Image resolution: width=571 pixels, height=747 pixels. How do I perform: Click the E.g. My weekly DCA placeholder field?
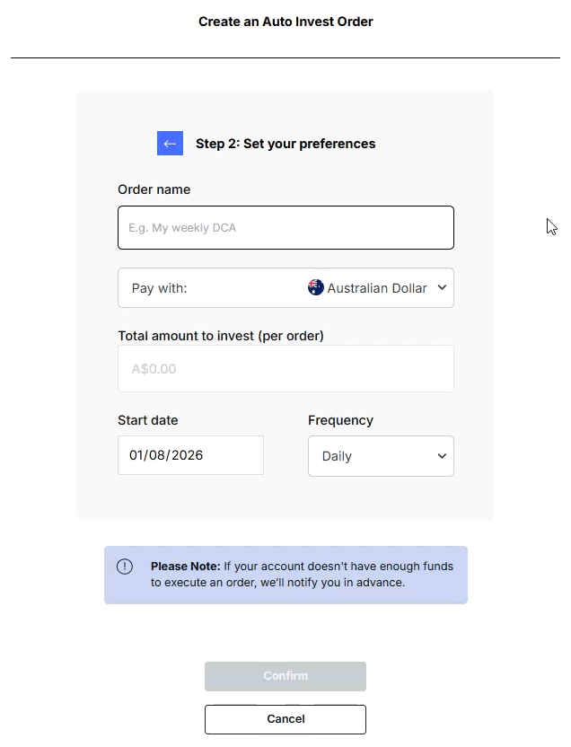285,227
